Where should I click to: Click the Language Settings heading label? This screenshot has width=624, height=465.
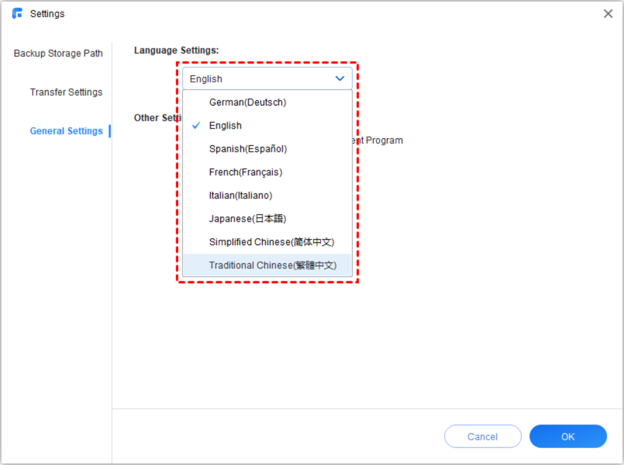click(176, 50)
